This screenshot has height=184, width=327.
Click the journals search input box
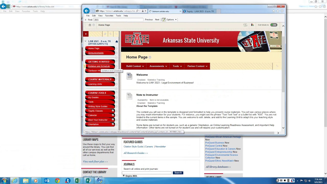pos(147,173)
